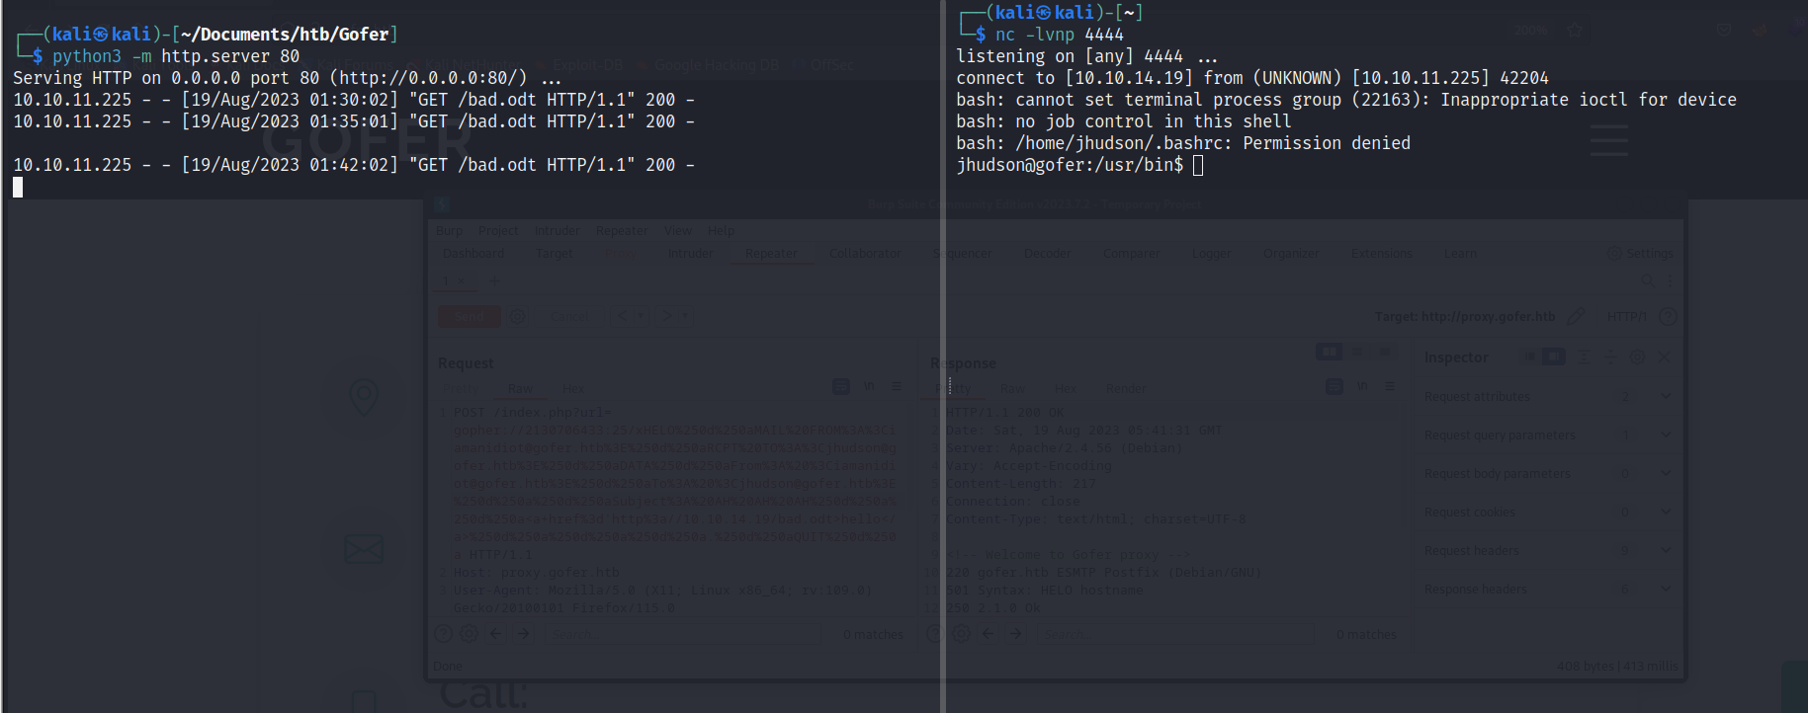Select tabbed request/response layout
The width and height of the screenshot is (1808, 713).
(1385, 352)
